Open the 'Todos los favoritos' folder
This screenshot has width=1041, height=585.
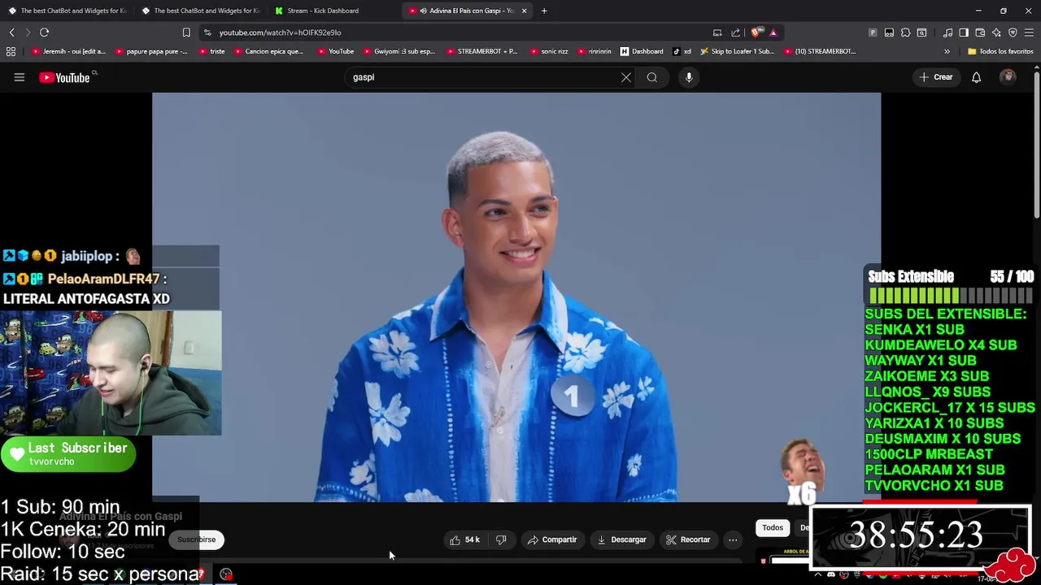(x=1000, y=51)
